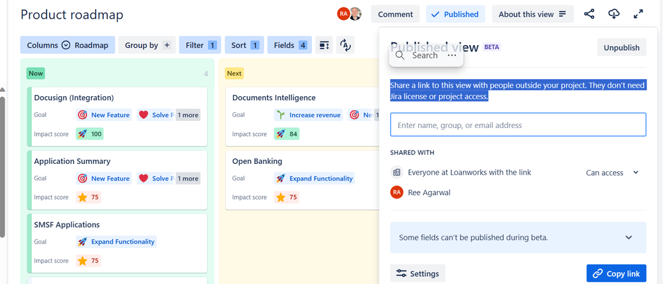The image size is (663, 284).
Task: Open the Documents Intelligence card
Action: point(303,117)
